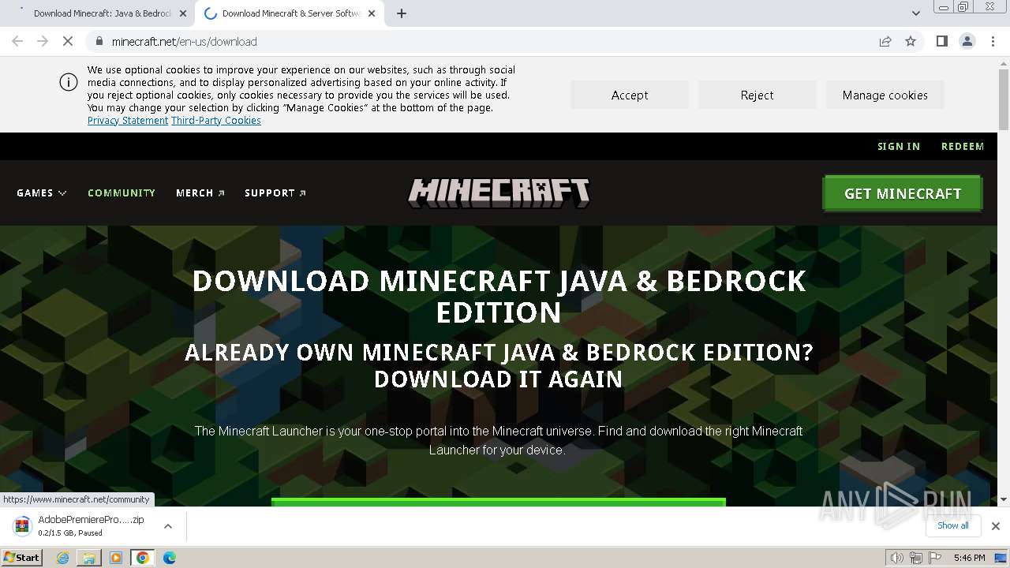Expand the GAMES menu
The image size is (1010, 568).
(42, 192)
